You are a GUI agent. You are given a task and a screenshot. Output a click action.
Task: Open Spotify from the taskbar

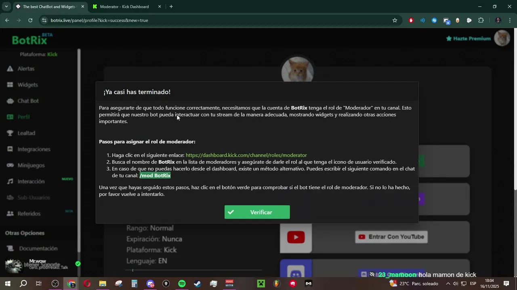click(x=182, y=284)
